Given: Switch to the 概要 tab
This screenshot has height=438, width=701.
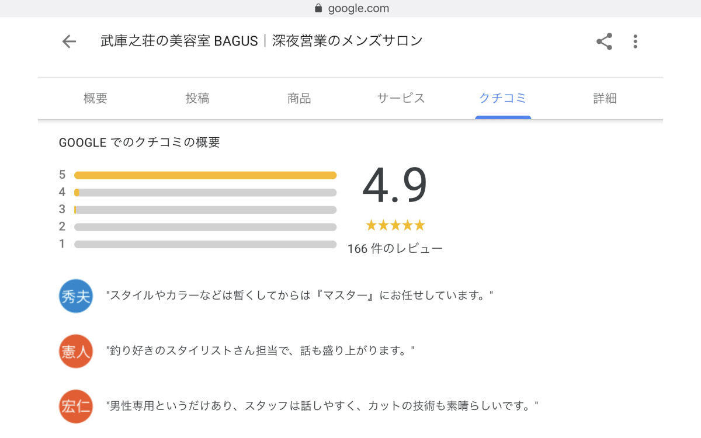Looking at the screenshot, I should [95, 99].
